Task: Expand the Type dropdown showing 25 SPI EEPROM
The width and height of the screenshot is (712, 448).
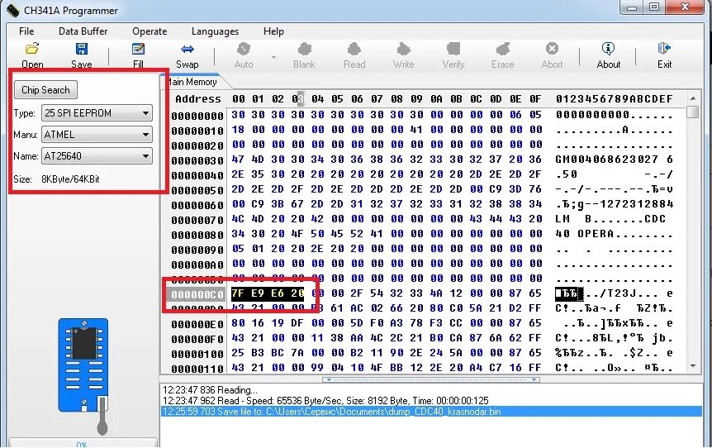Action: 97,112
